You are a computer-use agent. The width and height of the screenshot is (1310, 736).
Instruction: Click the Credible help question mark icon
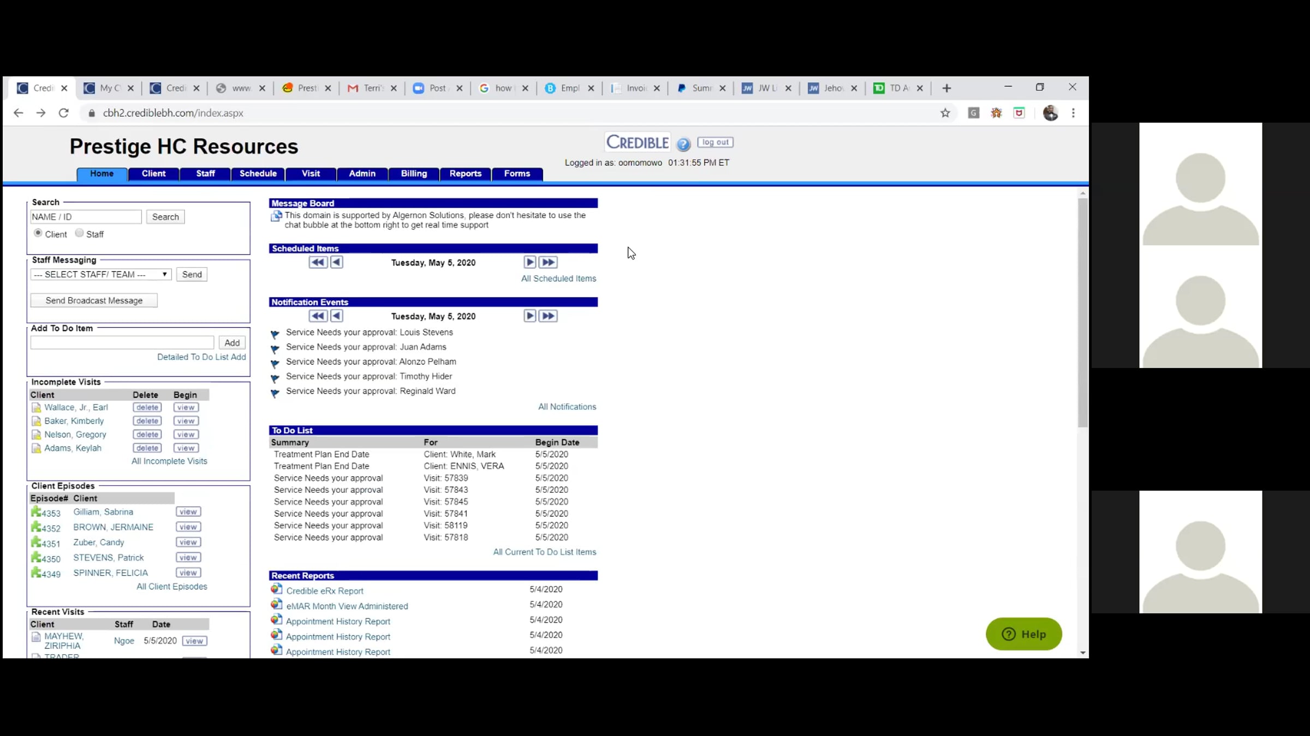tap(683, 144)
